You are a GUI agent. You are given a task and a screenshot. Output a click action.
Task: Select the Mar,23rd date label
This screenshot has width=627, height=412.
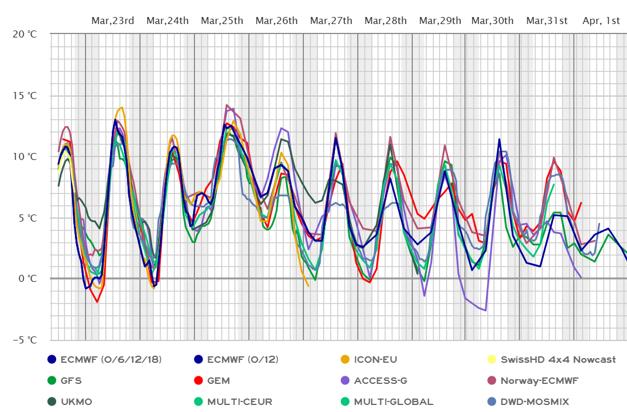[113, 21]
